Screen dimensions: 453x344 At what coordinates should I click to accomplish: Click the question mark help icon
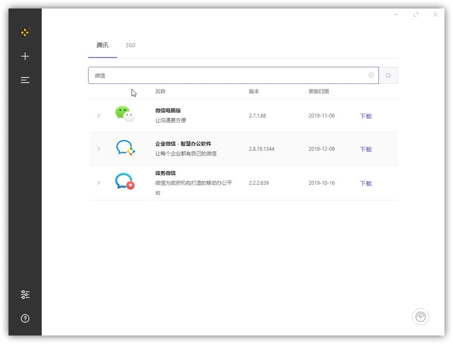point(25,318)
